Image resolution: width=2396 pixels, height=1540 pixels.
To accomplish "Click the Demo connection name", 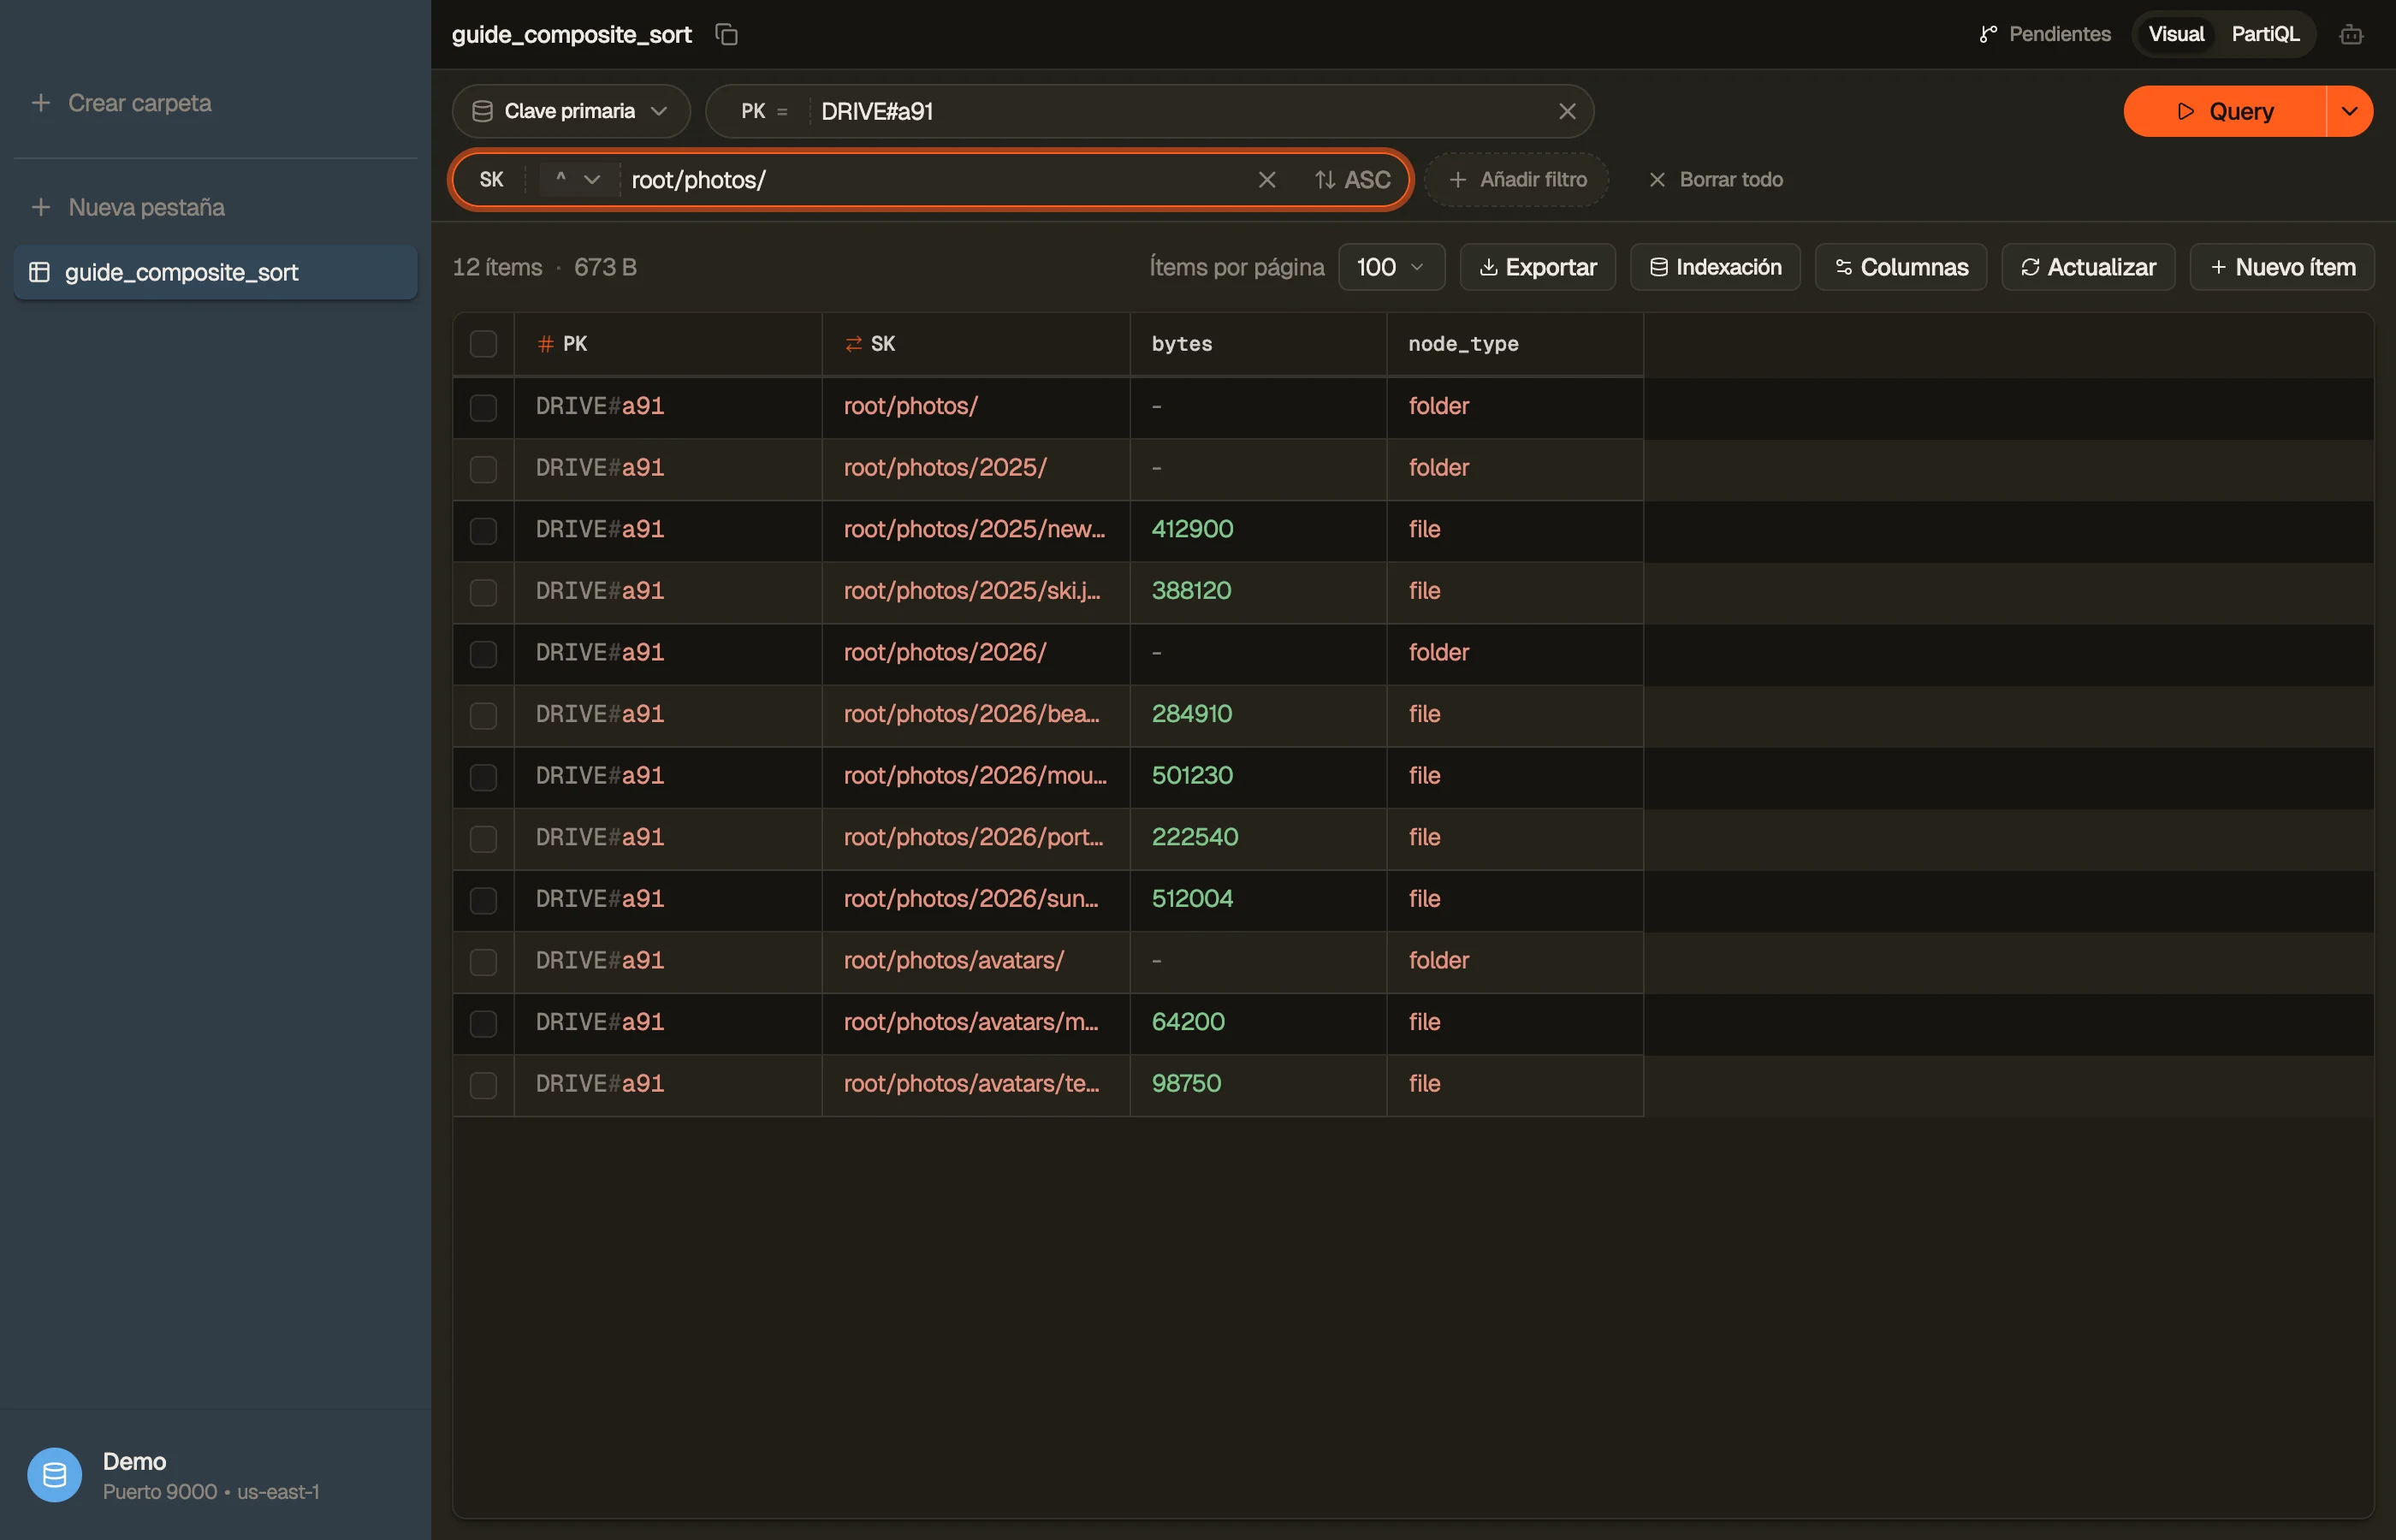I will point(134,1461).
